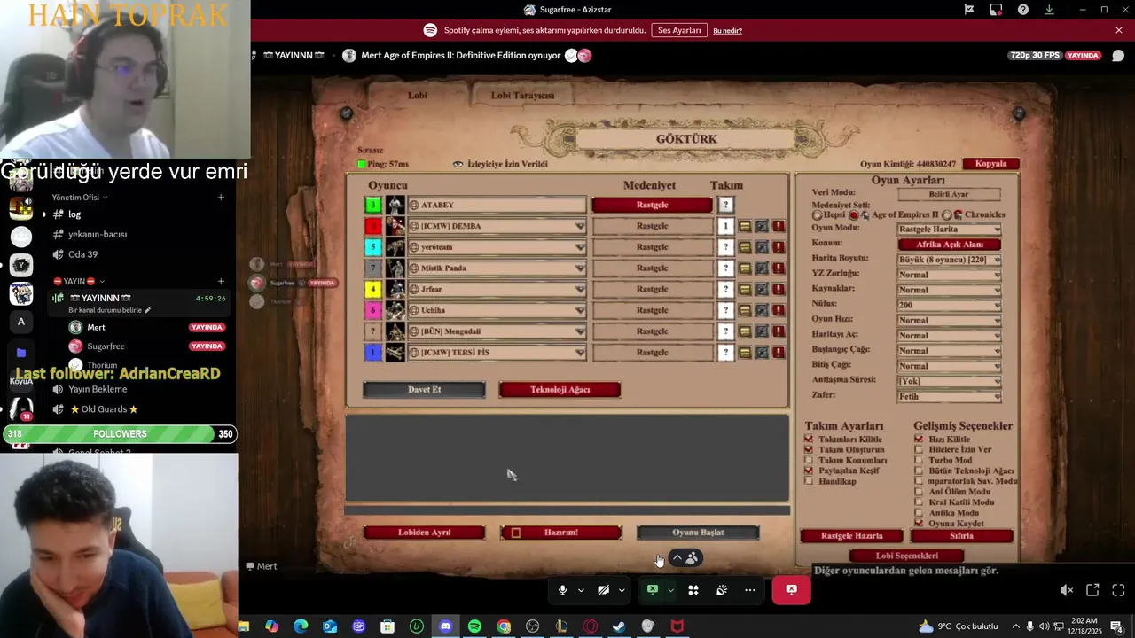Open chat bubble icon next to YAYINDA
Screen dimensions: 1135x638
coord(1118,56)
